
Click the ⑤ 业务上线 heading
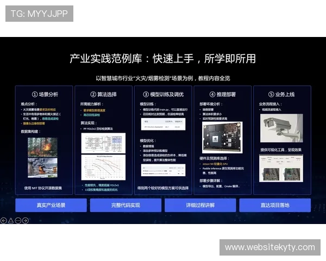(x=281, y=94)
